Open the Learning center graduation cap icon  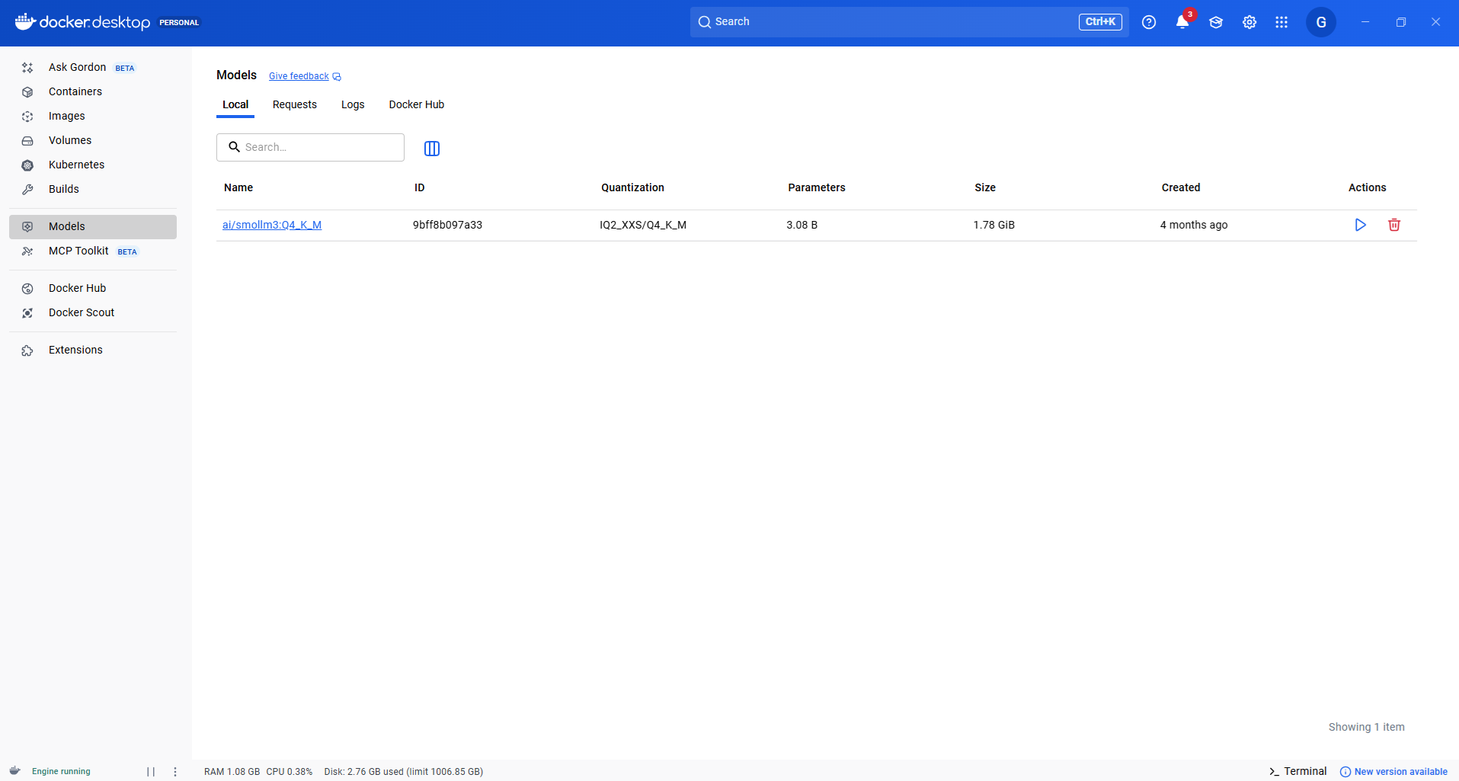pos(1216,22)
